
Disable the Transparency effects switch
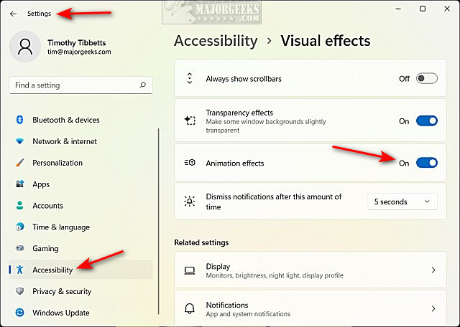(x=426, y=121)
